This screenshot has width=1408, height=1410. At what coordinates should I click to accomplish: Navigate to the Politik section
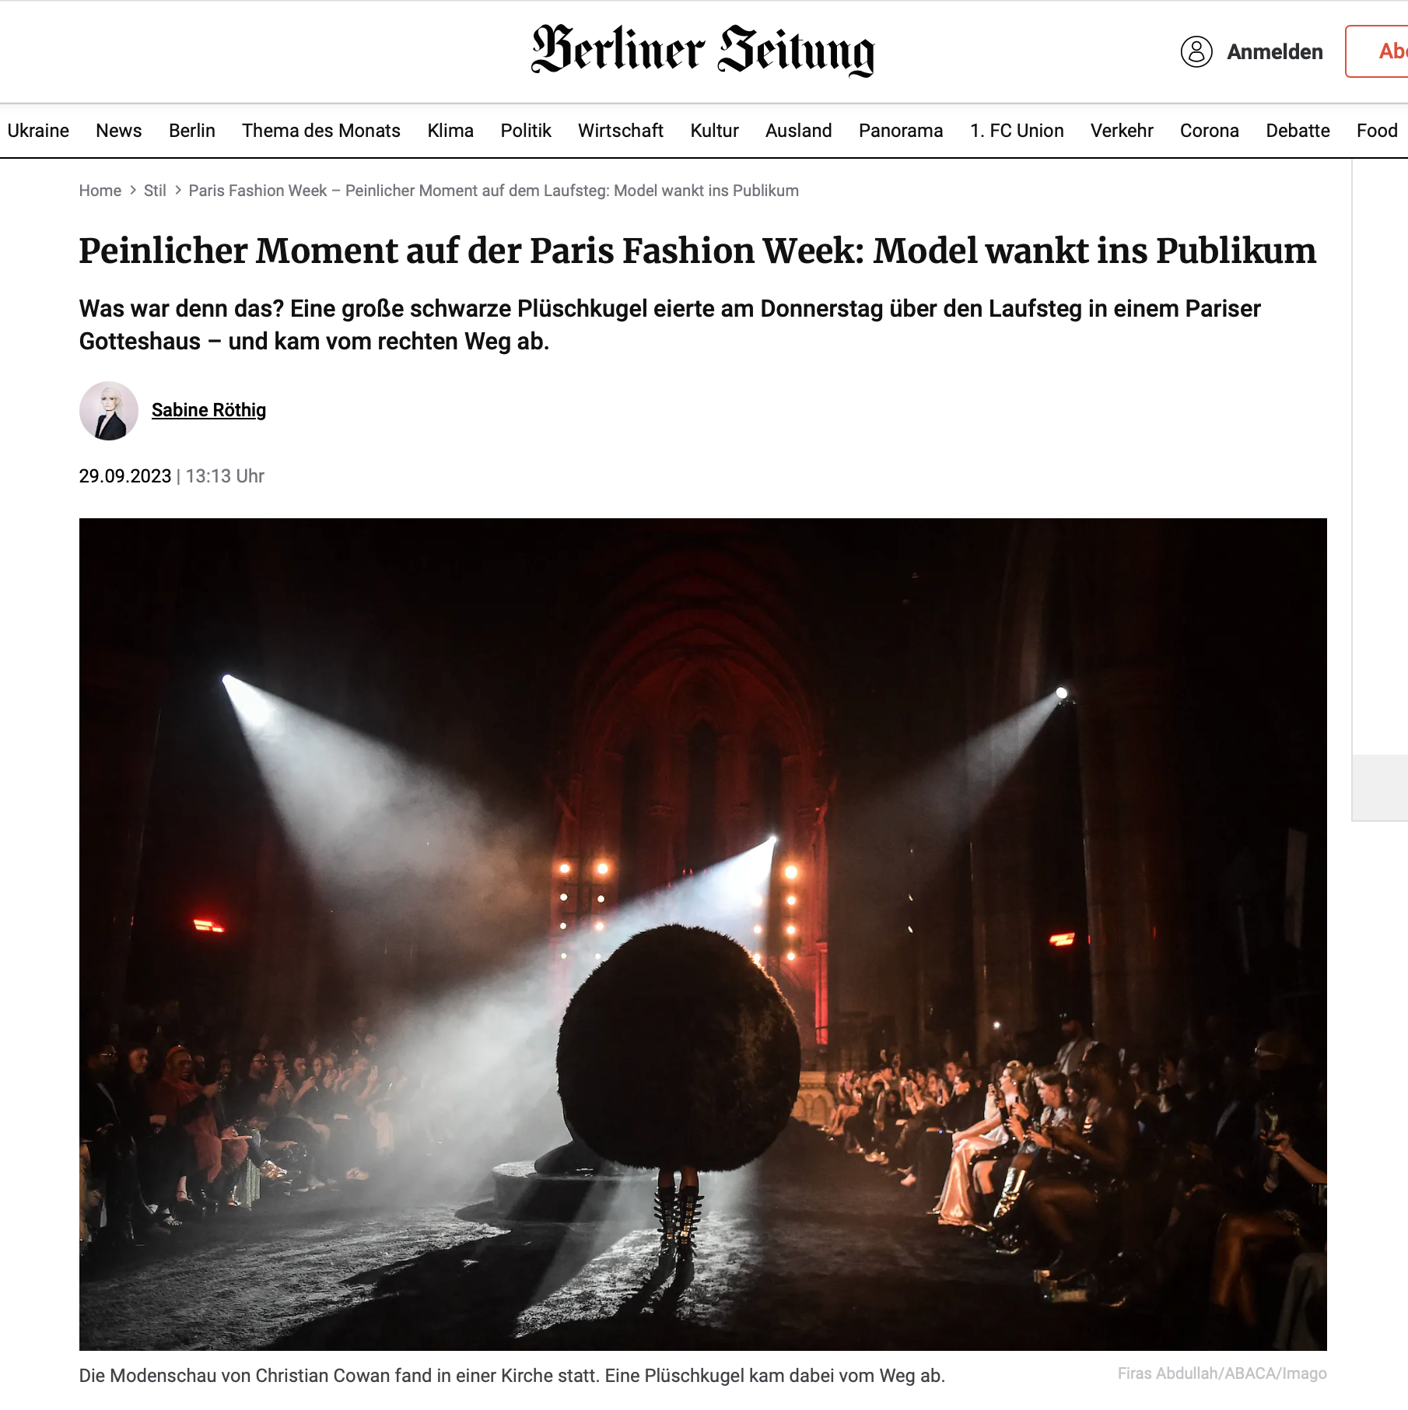pyautogui.click(x=526, y=130)
